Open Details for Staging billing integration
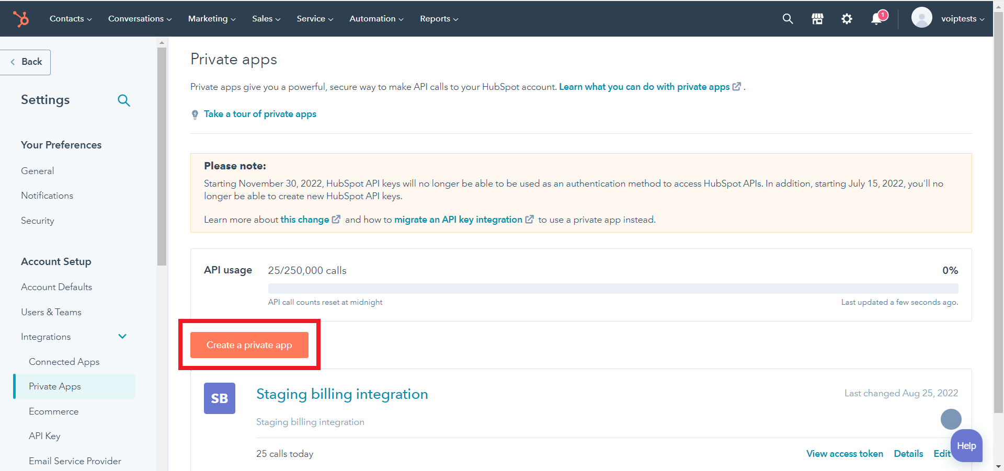Viewport: 1004px width, 471px height. pyautogui.click(x=908, y=454)
